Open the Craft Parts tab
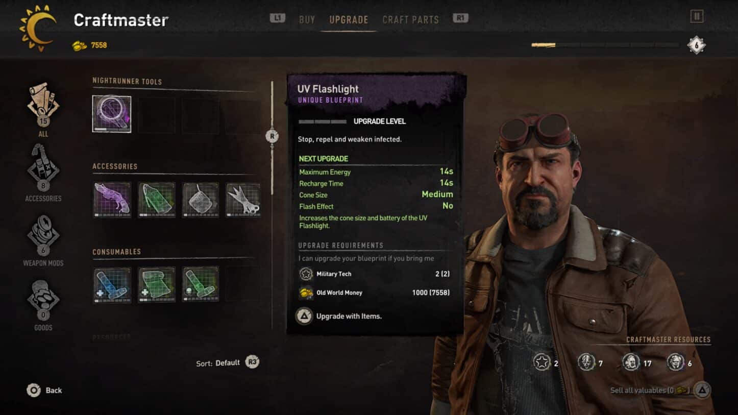 (410, 19)
